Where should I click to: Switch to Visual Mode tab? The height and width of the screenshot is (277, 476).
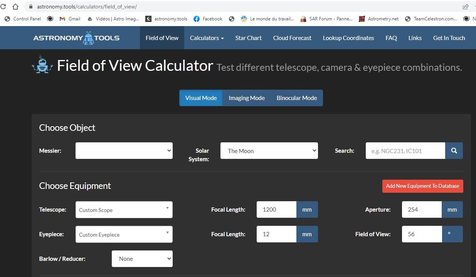201,98
